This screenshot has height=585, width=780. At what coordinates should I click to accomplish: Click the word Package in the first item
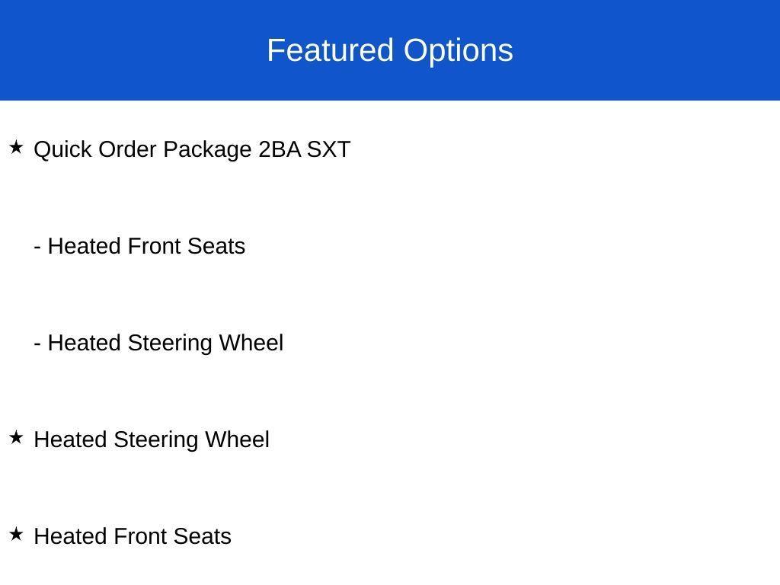coord(207,149)
